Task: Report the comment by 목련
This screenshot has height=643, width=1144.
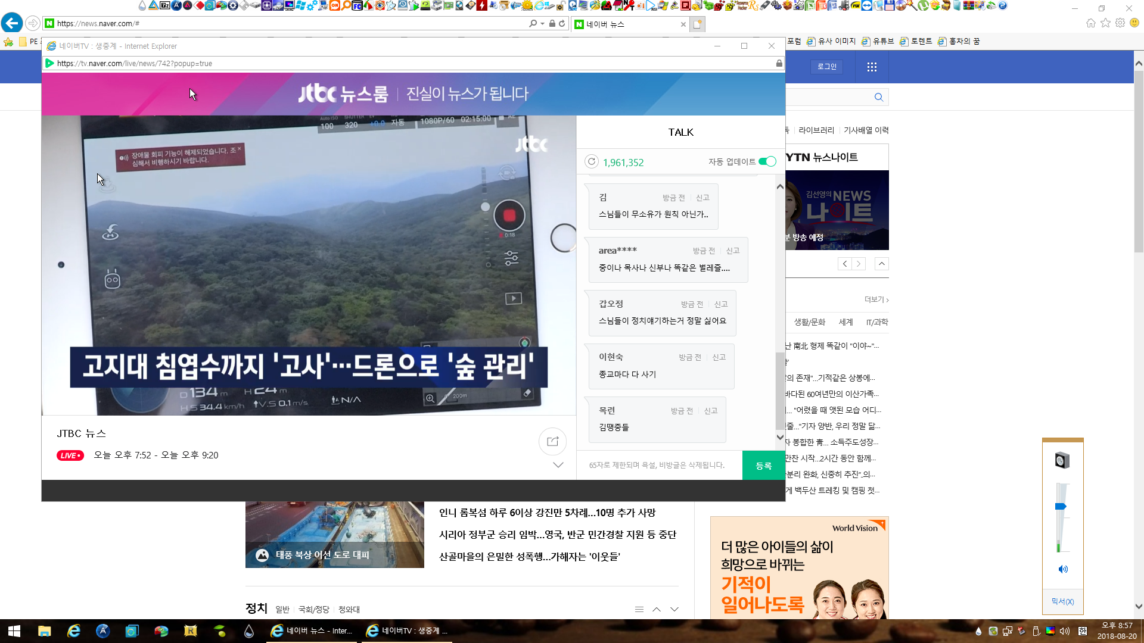Action: pos(711,411)
